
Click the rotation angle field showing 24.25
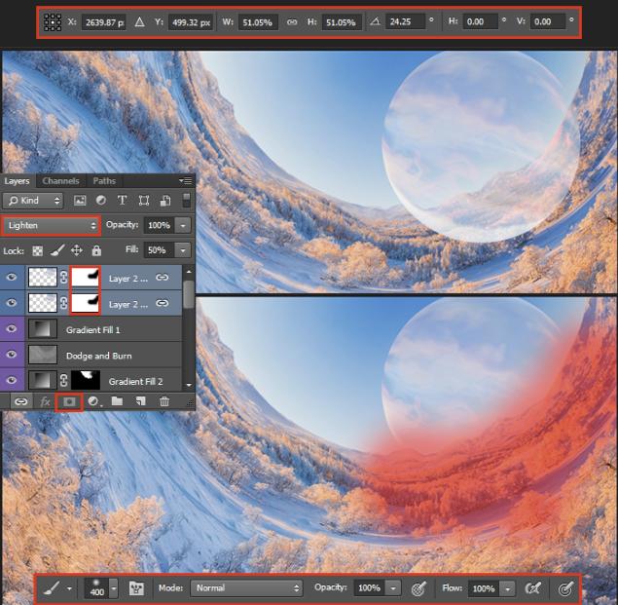(x=405, y=21)
